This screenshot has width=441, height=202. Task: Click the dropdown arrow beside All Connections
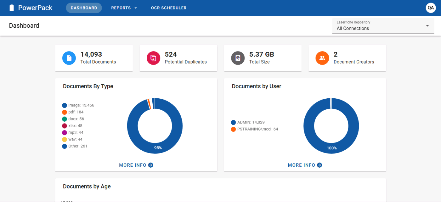[x=427, y=26]
